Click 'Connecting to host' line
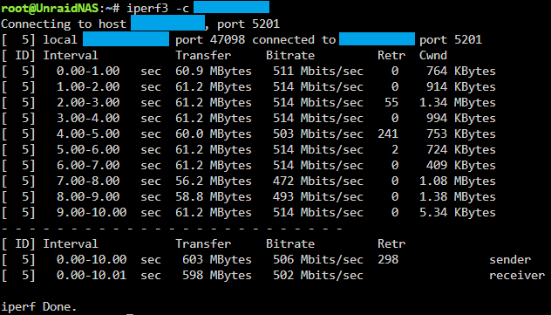 click(x=140, y=24)
